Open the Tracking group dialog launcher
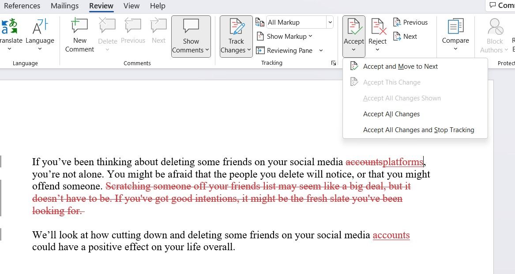Screen dimensions: 515x274 pyautogui.click(x=333, y=63)
